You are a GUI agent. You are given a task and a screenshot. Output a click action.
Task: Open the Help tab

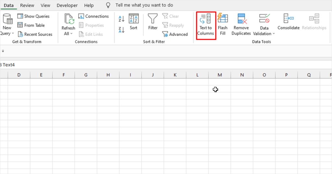tap(89, 5)
